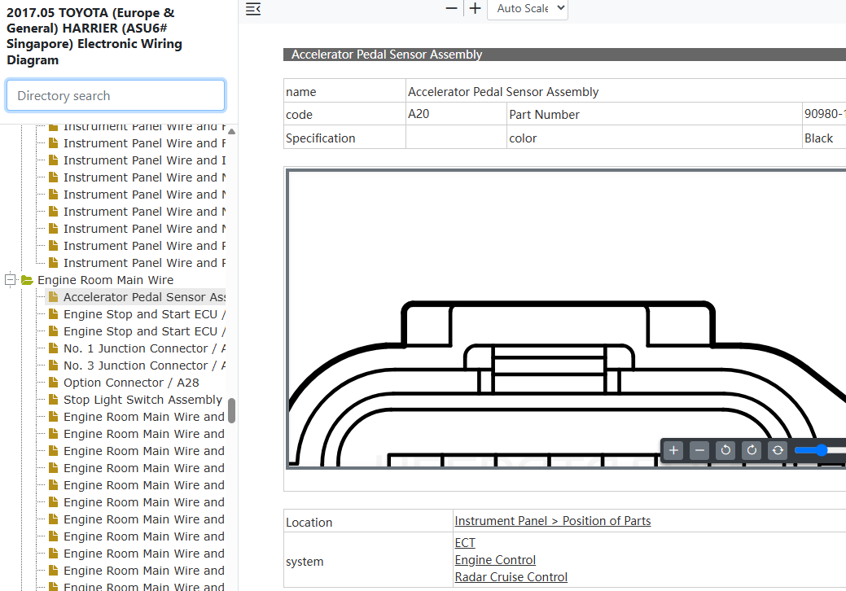
Task: Click the Part Number label cell
Action: (655, 114)
